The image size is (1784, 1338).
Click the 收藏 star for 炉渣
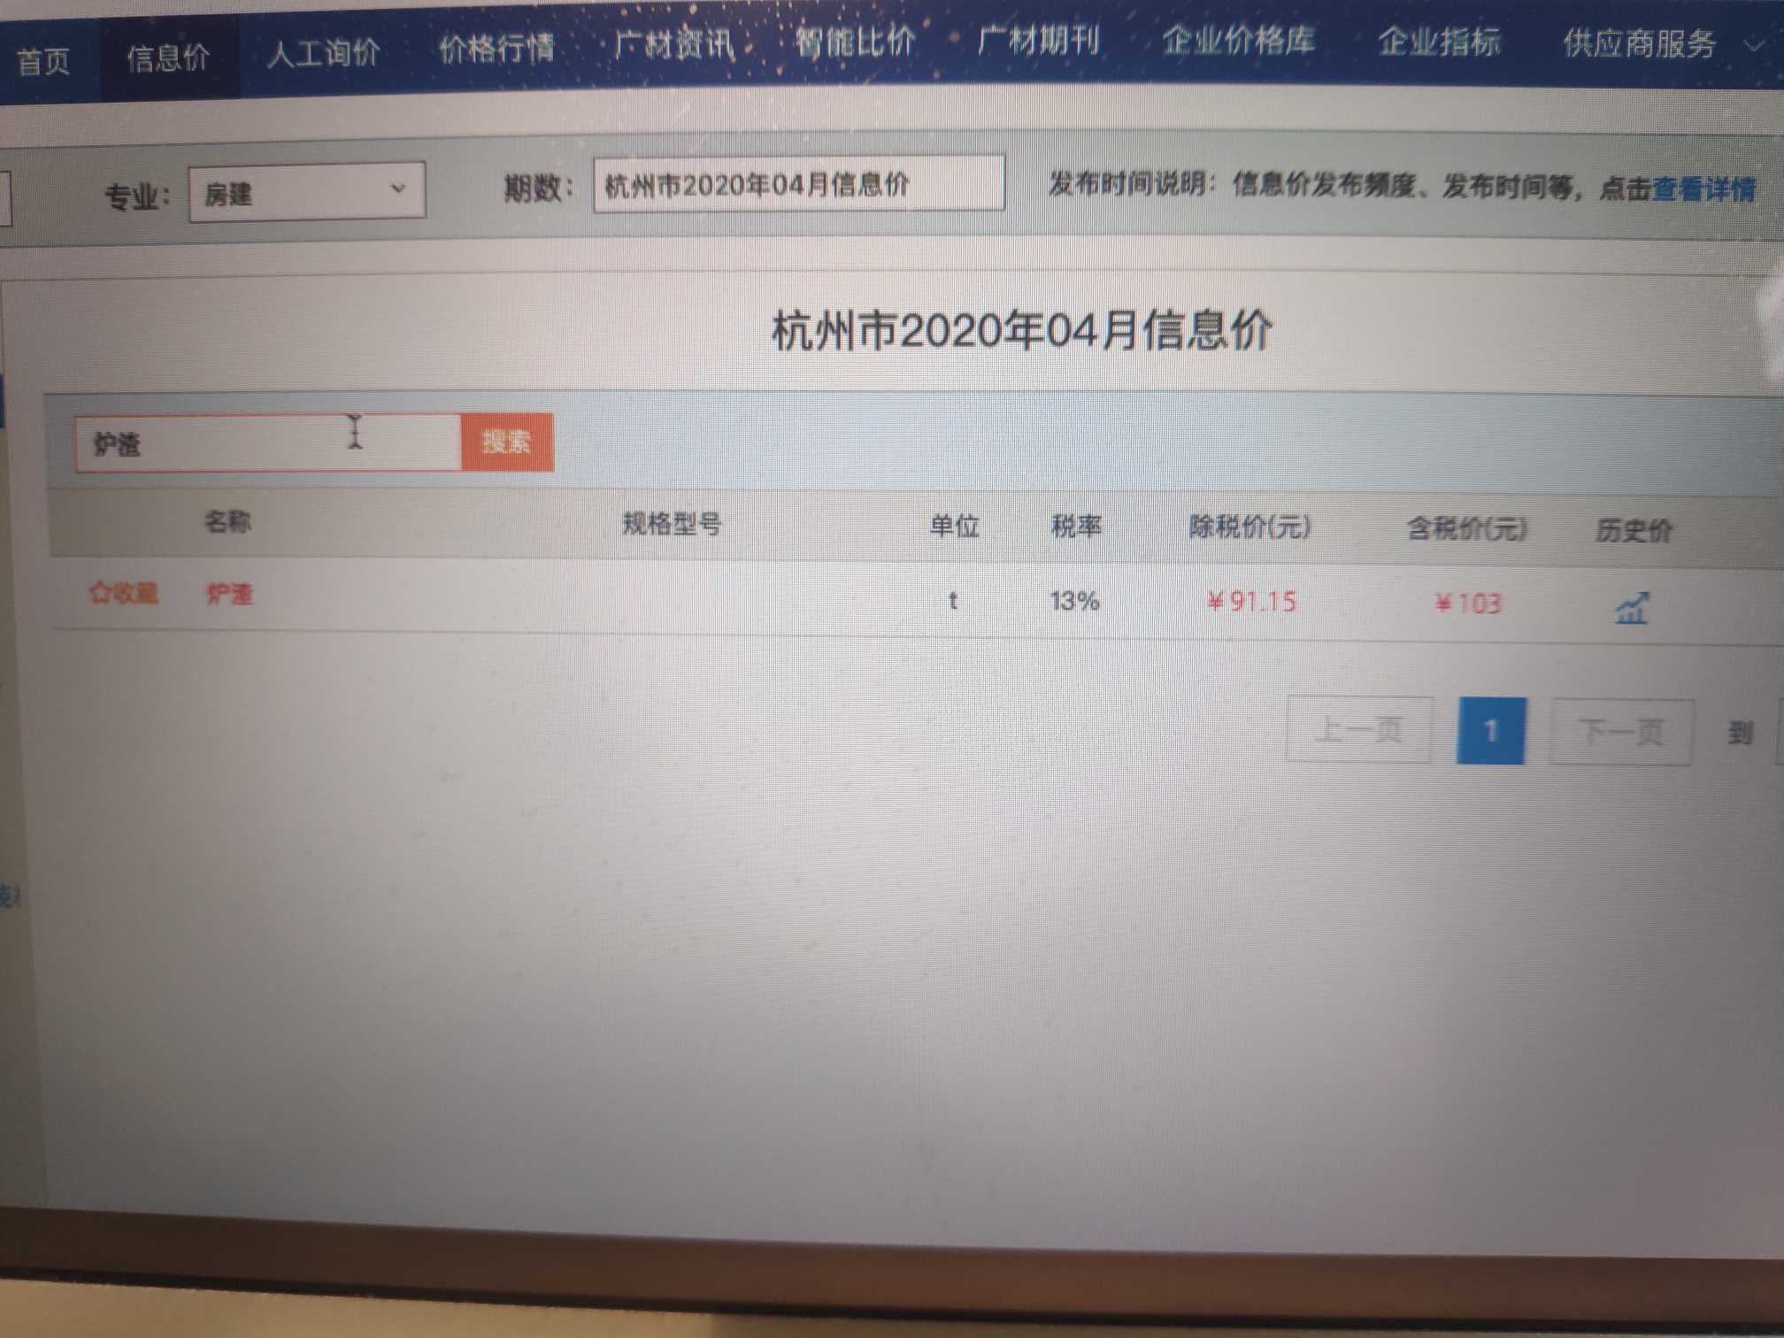123,592
